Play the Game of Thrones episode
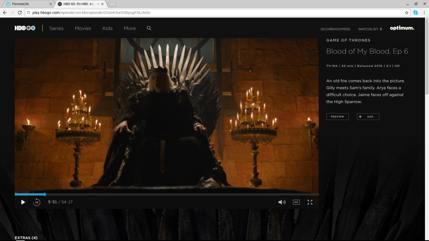This screenshot has width=429, height=241. (x=23, y=202)
